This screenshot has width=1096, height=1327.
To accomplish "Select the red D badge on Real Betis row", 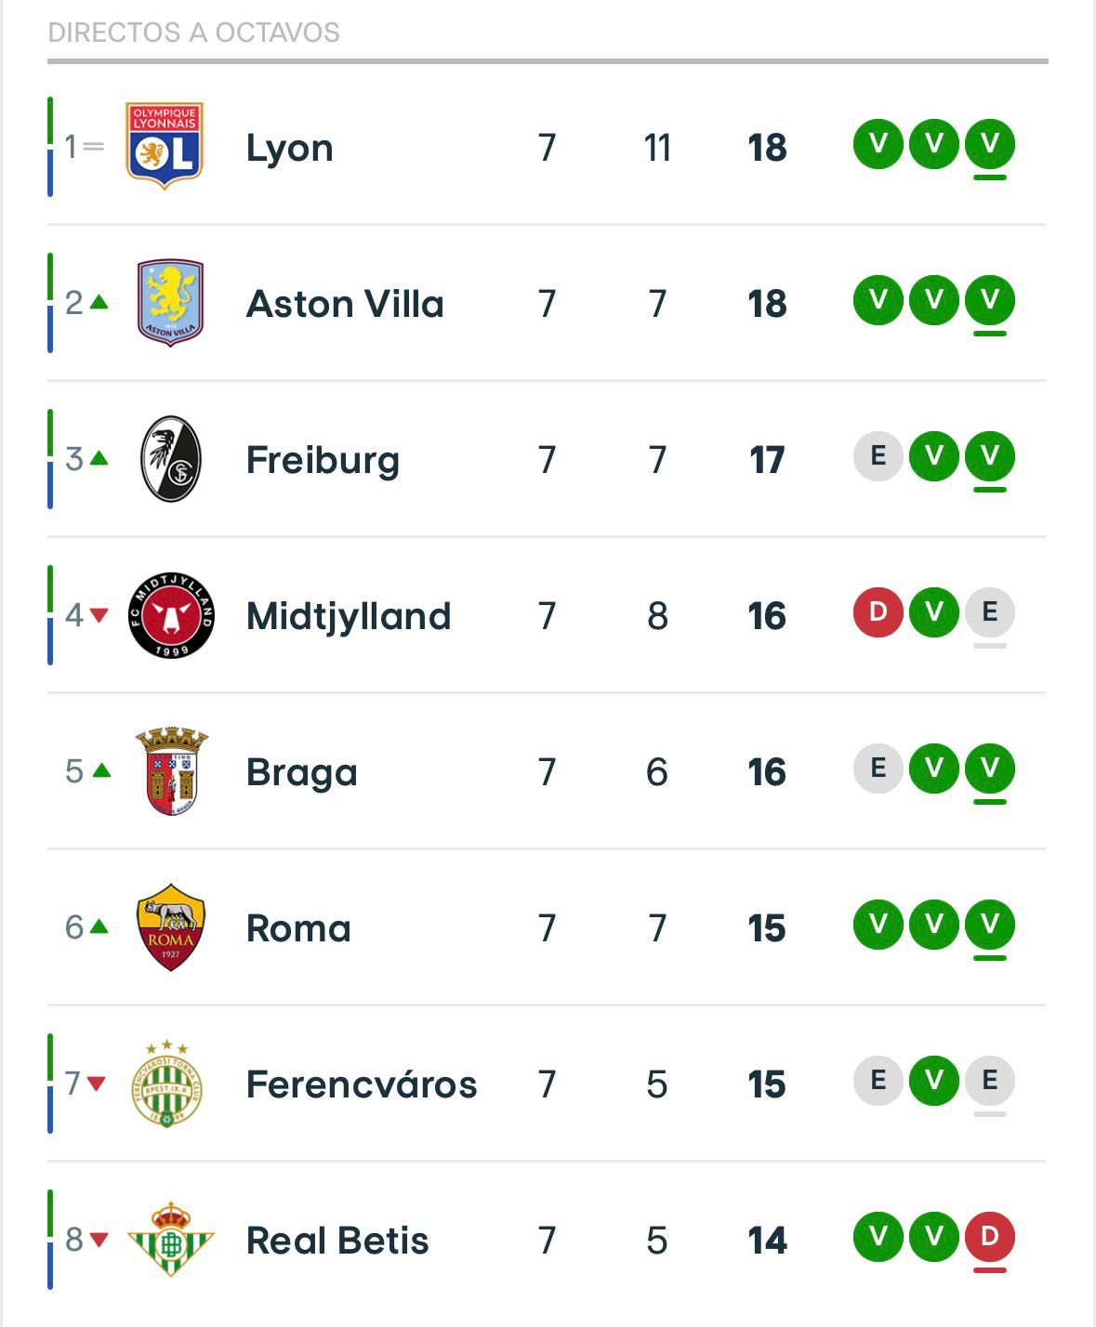I will click(989, 1237).
